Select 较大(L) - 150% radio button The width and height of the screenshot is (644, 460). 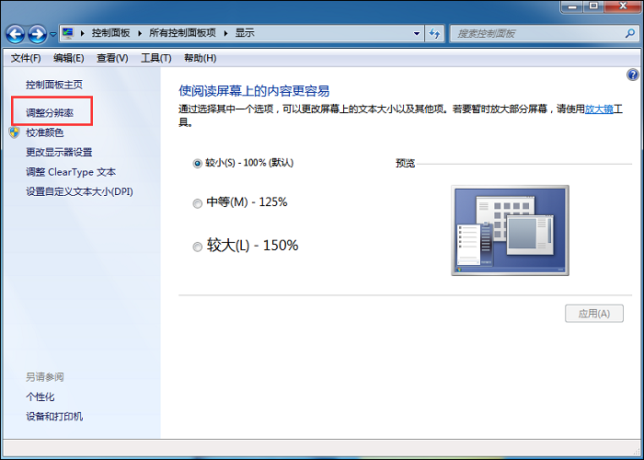[198, 247]
